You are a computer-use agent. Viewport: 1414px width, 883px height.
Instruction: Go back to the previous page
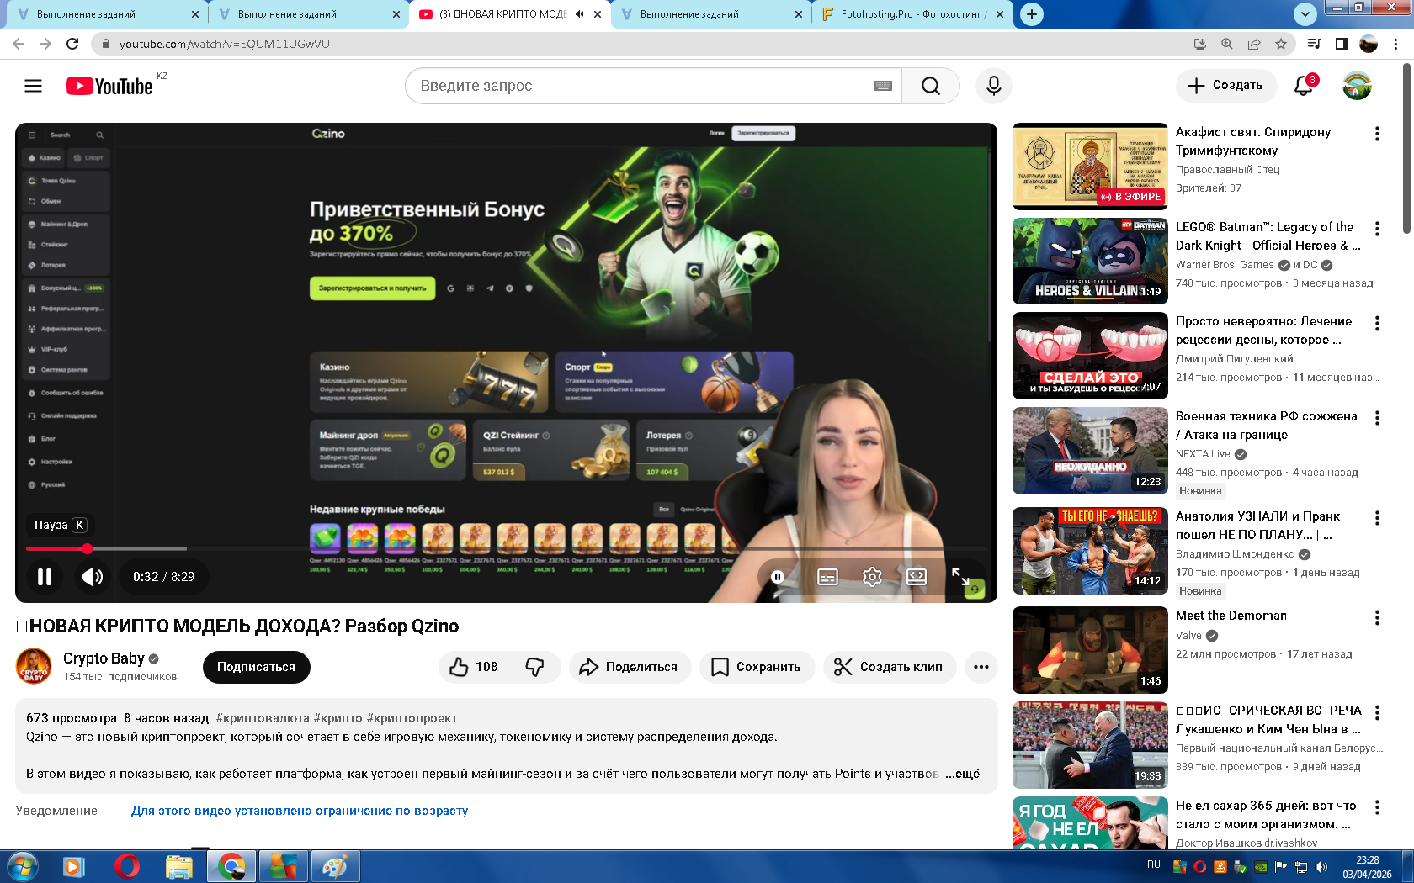pyautogui.click(x=19, y=44)
